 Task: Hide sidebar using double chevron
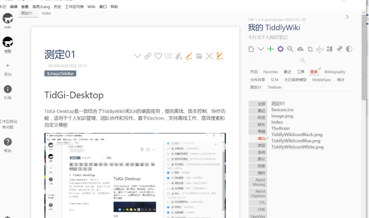click(x=347, y=17)
